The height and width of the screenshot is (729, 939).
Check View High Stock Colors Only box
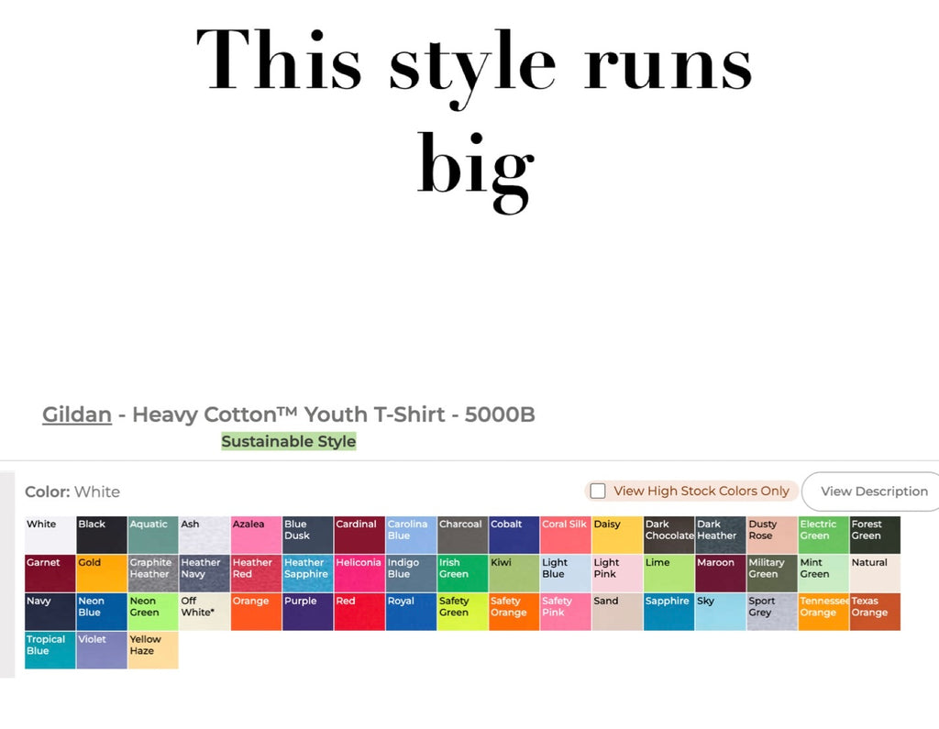click(598, 492)
